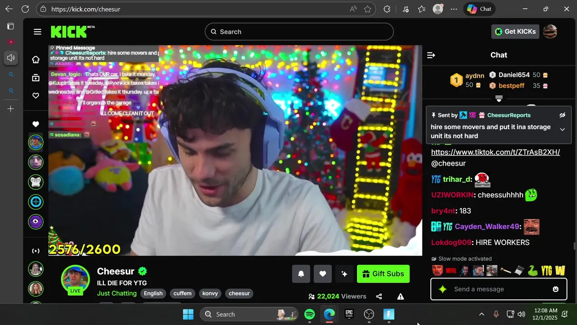Open Epic Games from the taskbar

(x=349, y=314)
